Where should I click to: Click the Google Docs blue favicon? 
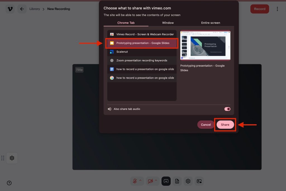(112, 69)
